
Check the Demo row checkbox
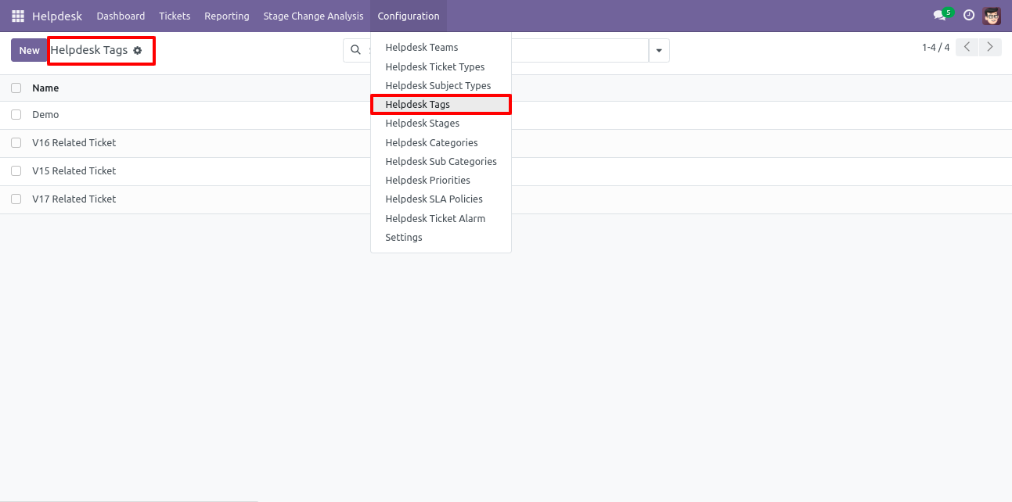16,115
